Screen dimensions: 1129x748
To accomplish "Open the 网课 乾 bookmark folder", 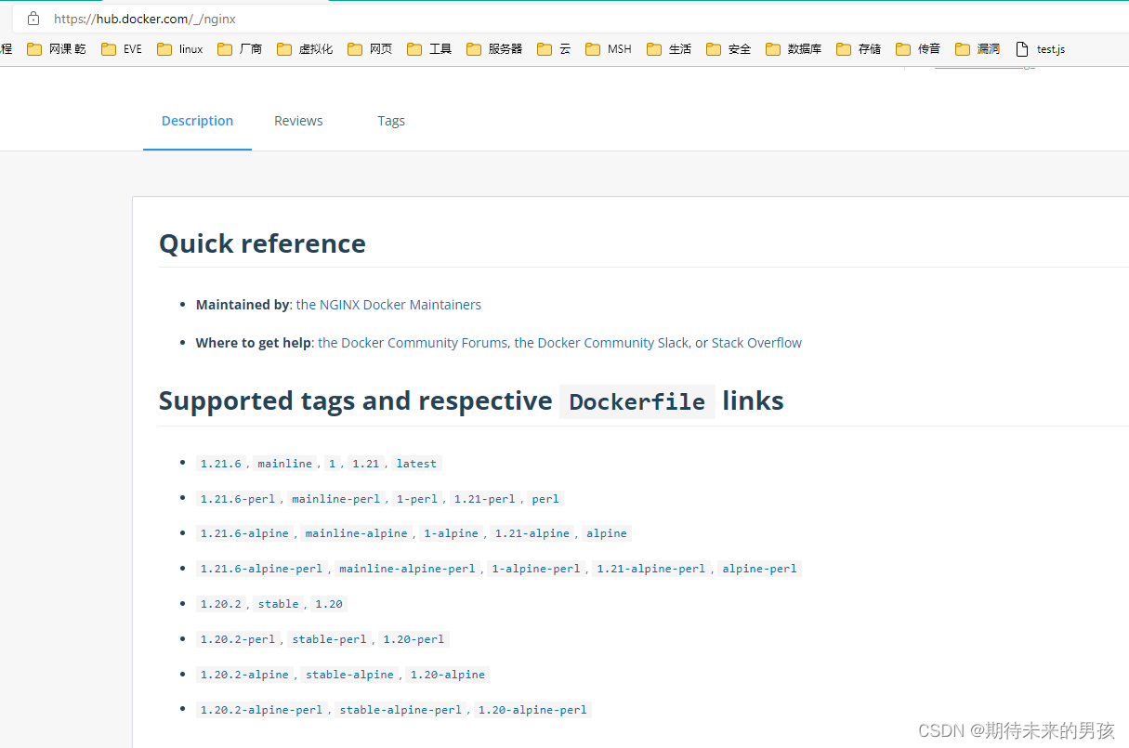I will [57, 49].
